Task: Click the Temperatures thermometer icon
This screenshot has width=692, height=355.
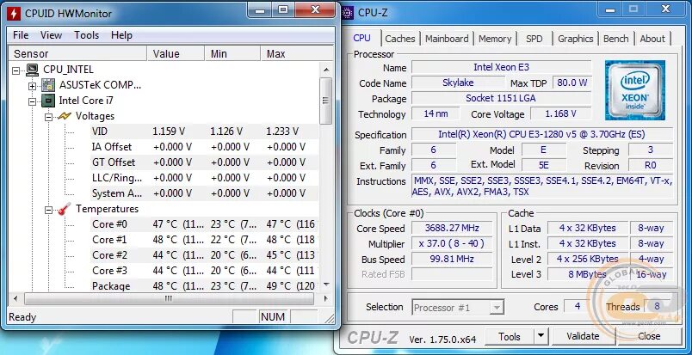Action: coord(65,209)
